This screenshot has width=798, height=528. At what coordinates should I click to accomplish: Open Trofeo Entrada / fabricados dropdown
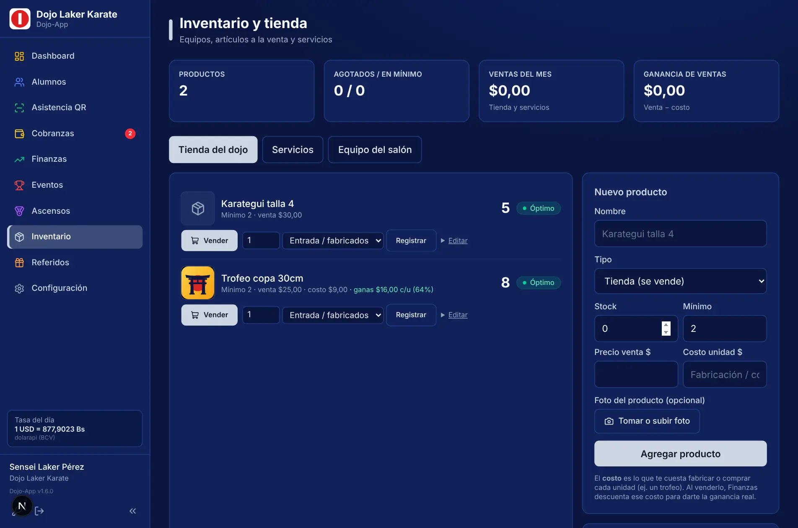[x=333, y=315]
